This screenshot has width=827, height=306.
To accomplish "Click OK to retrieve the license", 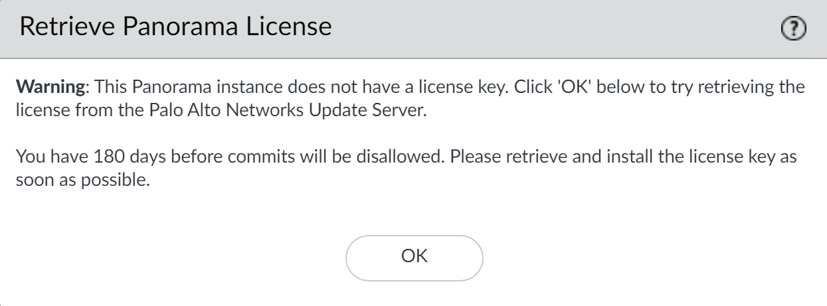I will [x=414, y=257].
